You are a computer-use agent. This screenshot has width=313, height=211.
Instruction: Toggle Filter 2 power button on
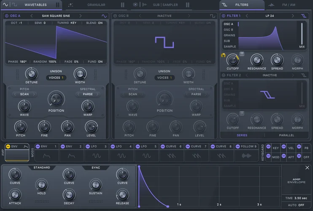[x=224, y=75]
